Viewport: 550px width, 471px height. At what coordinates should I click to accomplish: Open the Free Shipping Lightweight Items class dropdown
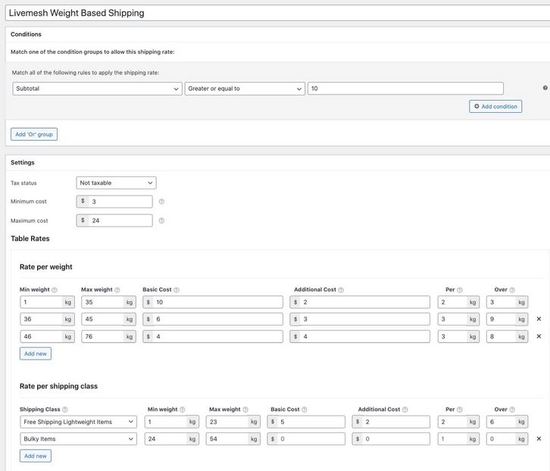[79, 422]
